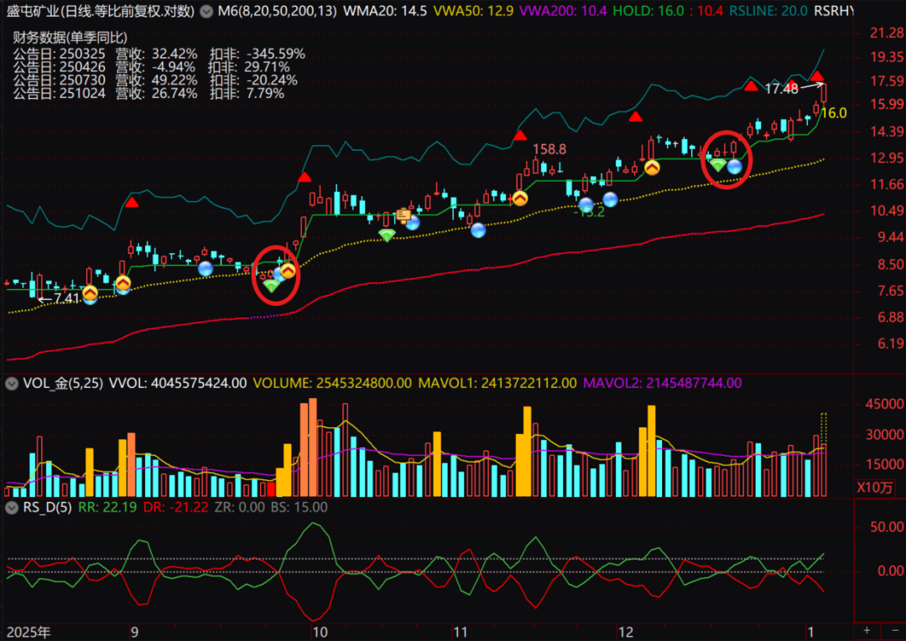
Task: Click the VOLUME: 2545324800.00 value
Action: (x=332, y=384)
